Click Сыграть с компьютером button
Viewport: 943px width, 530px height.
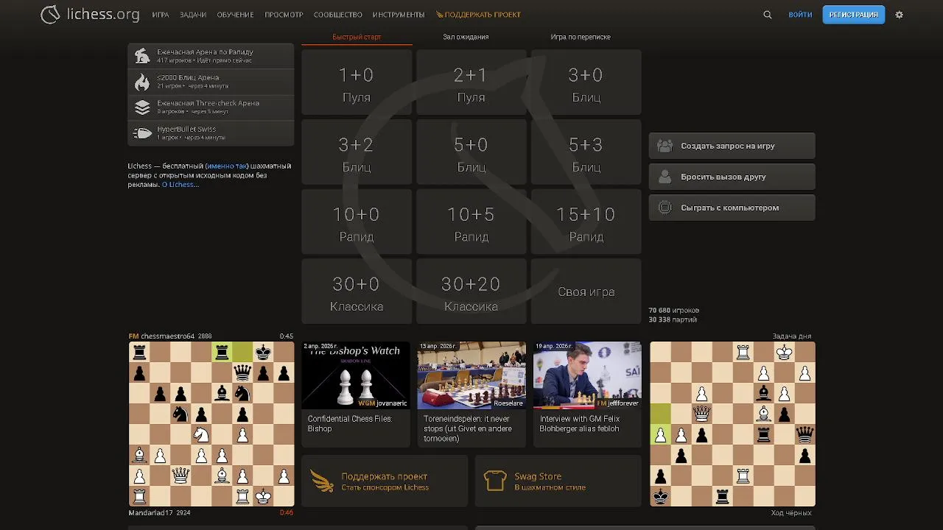732,208
